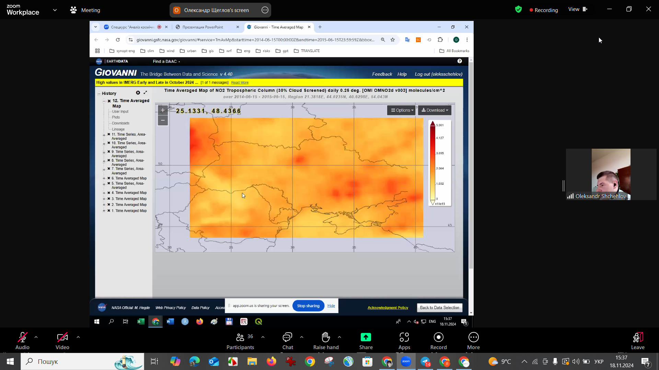Image resolution: width=659 pixels, height=370 pixels.
Task: Click the More options icon
Action: tap(473, 337)
